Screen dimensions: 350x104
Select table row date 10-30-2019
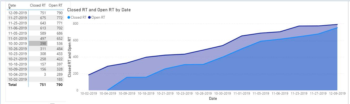pyautogui.click(x=18, y=43)
